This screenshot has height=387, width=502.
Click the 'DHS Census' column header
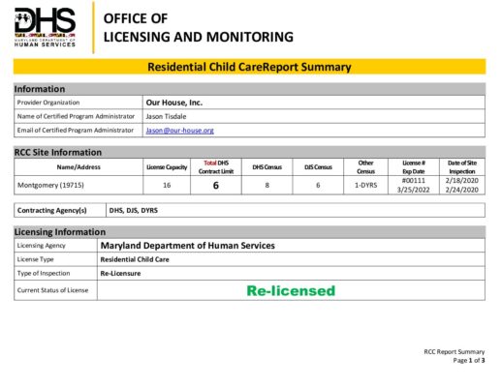pos(267,167)
